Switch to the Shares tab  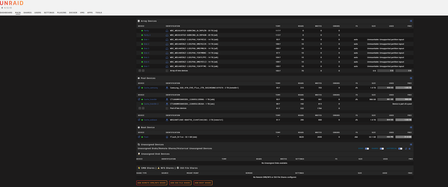[28, 13]
